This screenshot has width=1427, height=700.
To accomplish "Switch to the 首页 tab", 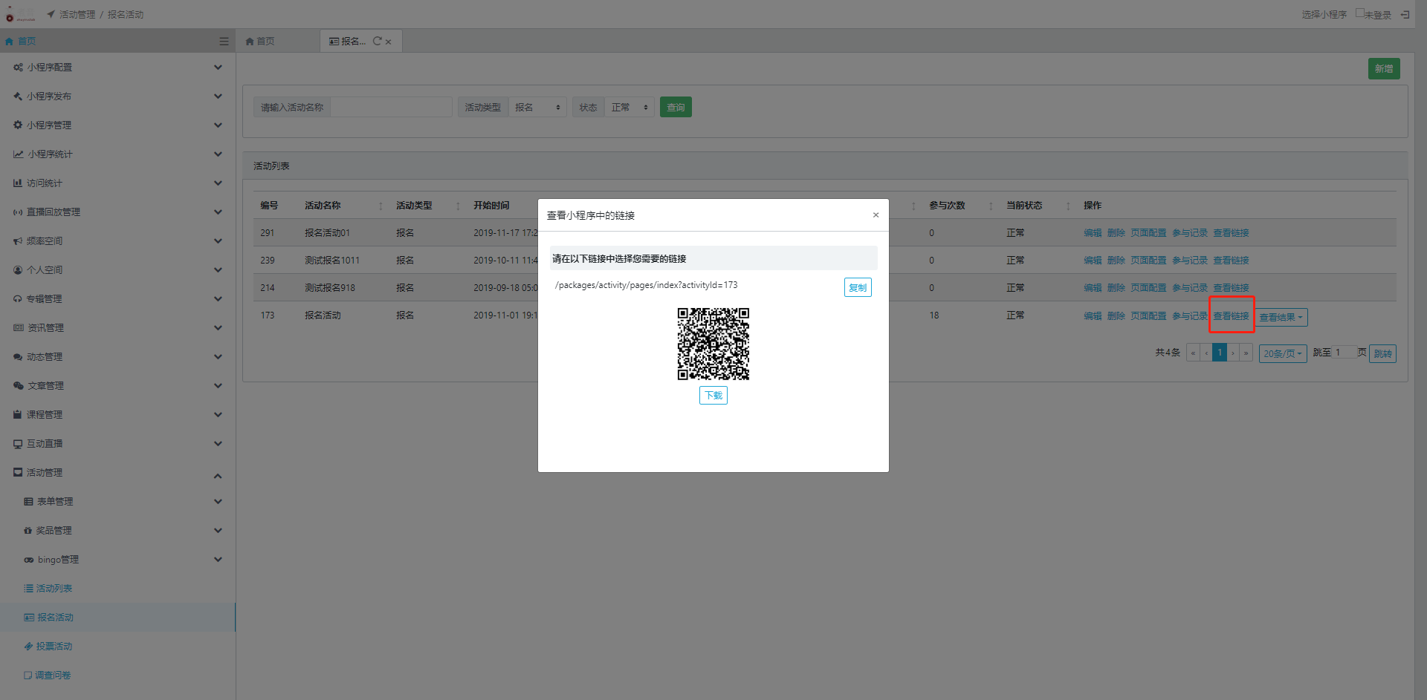I will tap(261, 42).
